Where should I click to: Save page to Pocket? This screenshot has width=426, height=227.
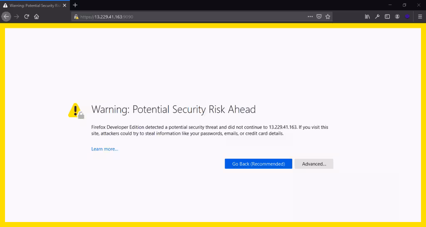pos(319,17)
